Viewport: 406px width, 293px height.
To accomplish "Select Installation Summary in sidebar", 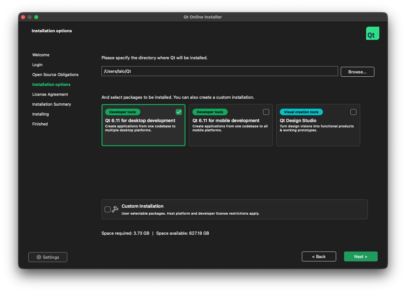I will pyautogui.click(x=52, y=104).
